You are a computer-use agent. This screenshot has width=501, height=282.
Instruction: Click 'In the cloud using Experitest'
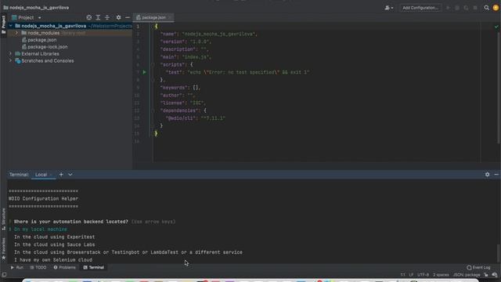[x=54, y=237]
